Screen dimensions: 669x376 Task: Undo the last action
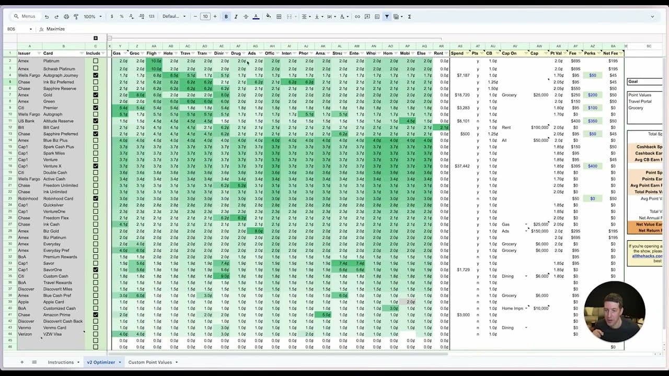tap(47, 17)
